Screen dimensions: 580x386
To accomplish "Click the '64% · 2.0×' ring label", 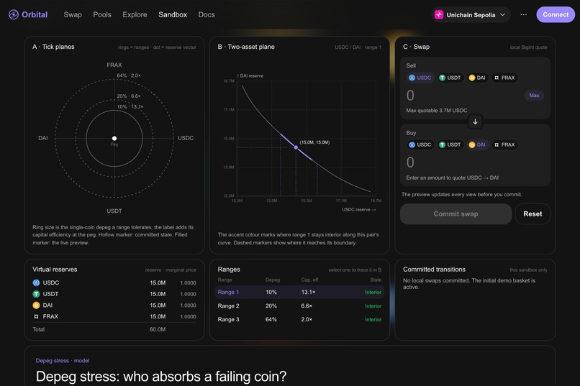I will (129, 75).
